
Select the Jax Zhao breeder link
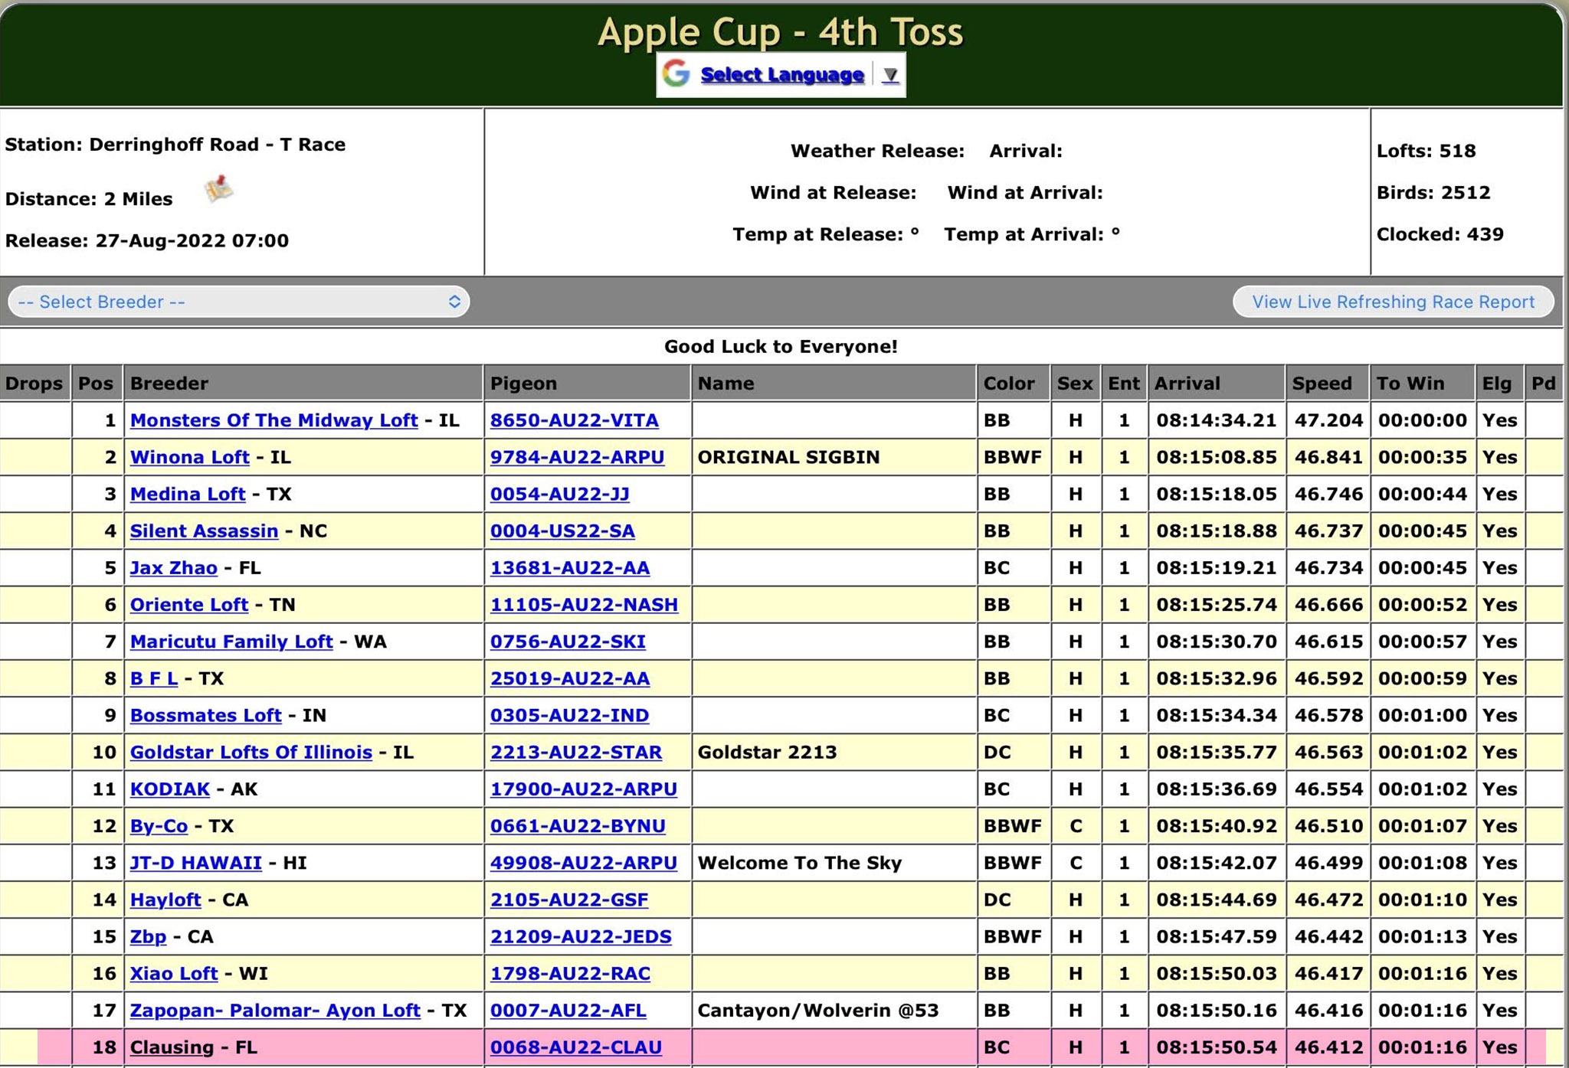tap(173, 567)
